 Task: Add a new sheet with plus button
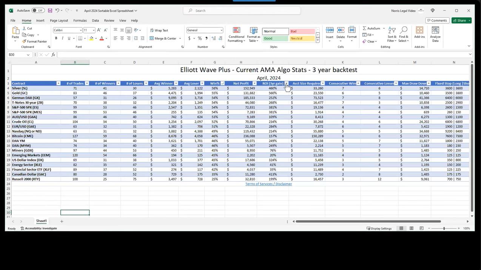(62, 221)
